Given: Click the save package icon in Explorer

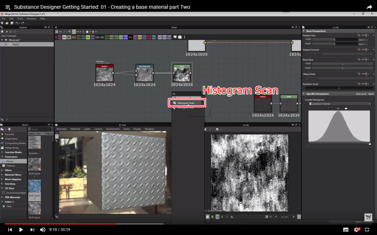Looking at the screenshot, I should coord(2,32).
